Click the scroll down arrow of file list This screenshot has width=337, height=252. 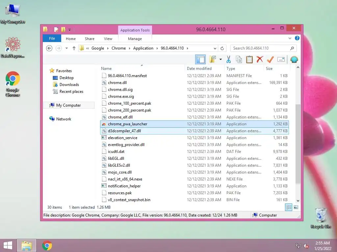[298, 201]
